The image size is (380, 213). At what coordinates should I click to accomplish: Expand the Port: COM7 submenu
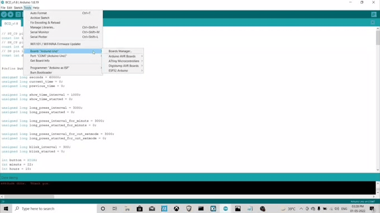[63, 56]
